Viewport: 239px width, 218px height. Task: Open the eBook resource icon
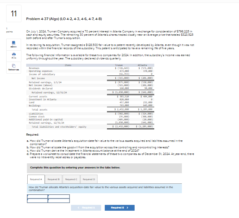(x=13, y=44)
